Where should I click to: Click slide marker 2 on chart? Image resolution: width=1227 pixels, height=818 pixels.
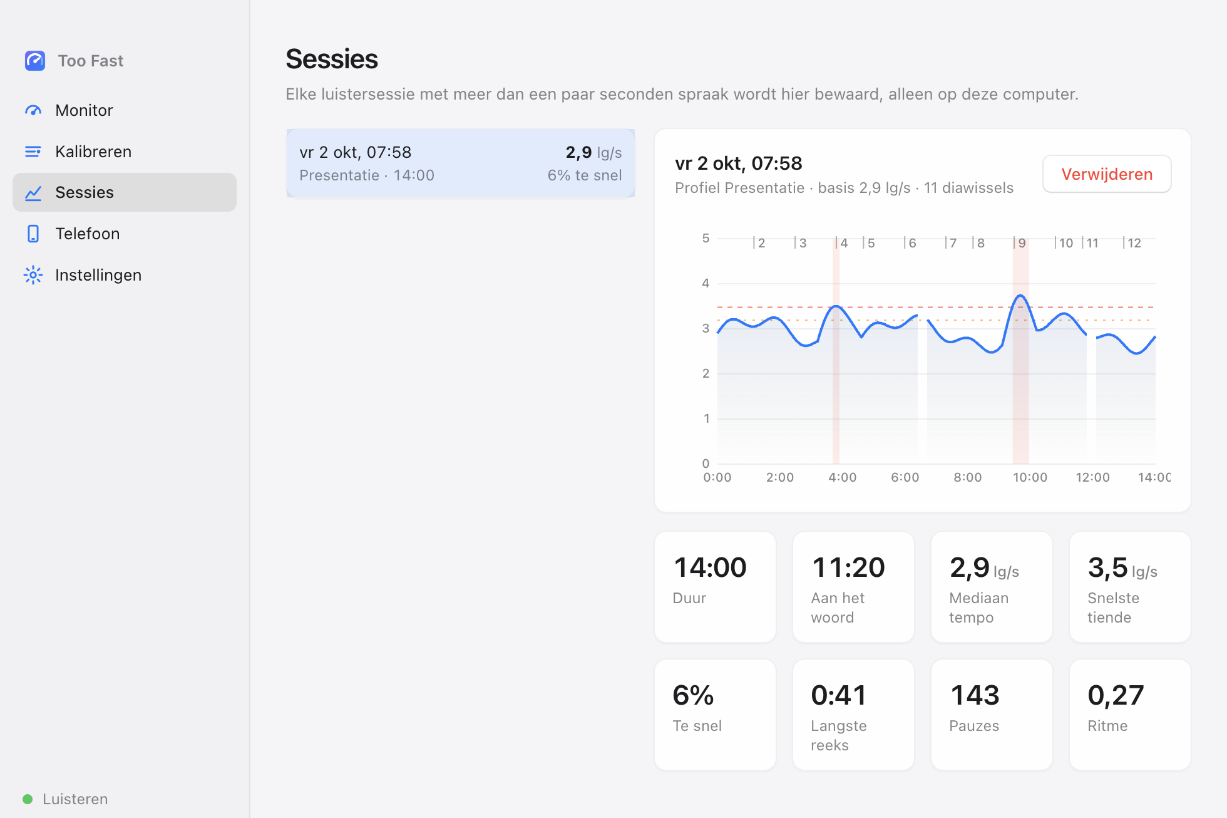(759, 243)
